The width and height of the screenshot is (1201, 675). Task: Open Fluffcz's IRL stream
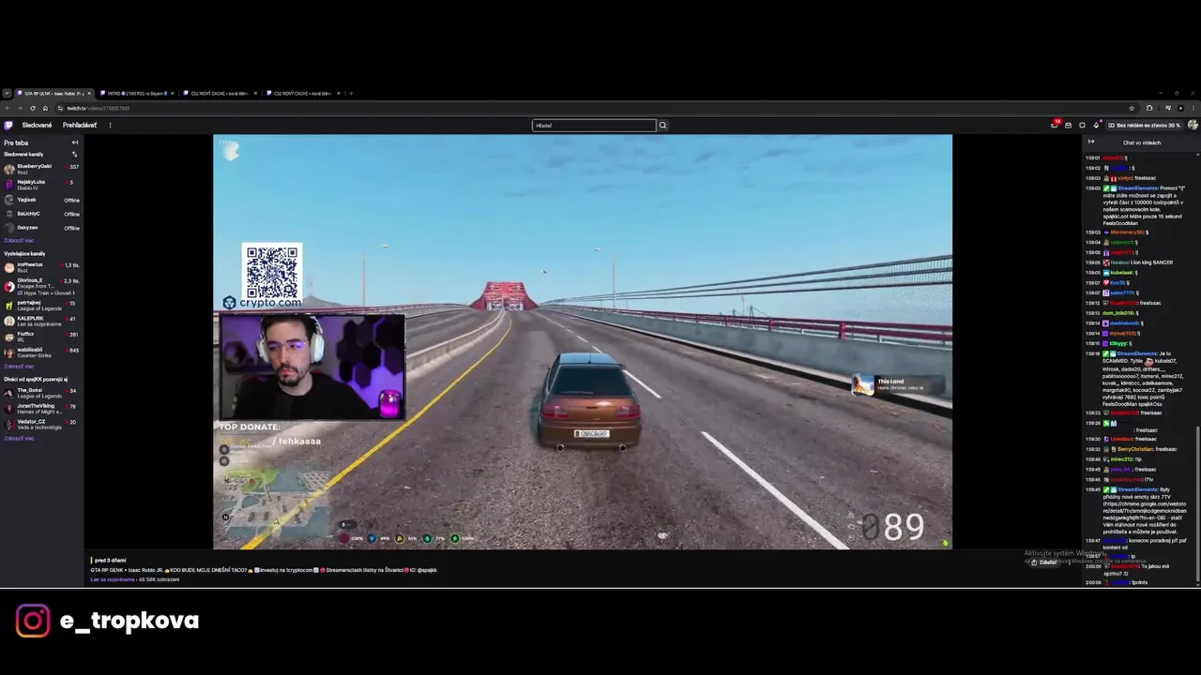[41, 336]
